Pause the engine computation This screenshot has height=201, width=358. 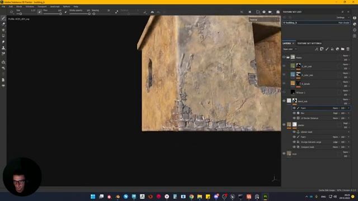pos(250,12)
